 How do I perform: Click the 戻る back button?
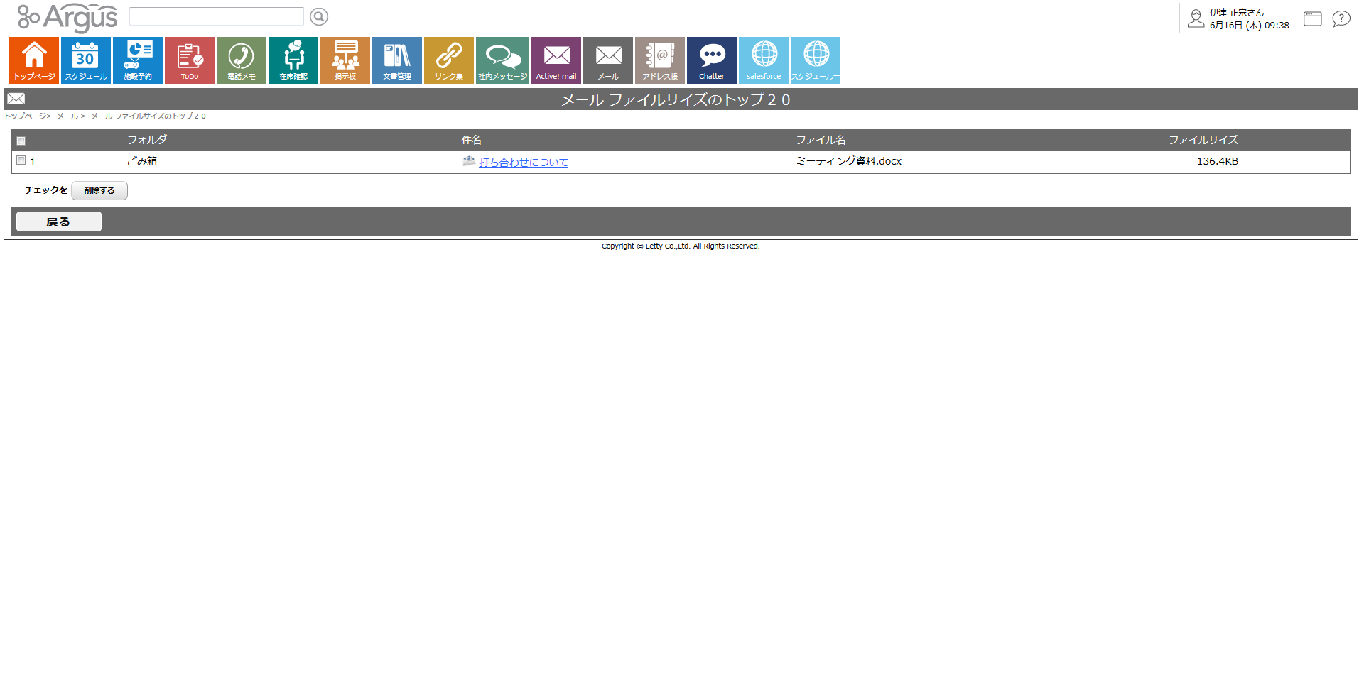[x=58, y=222]
